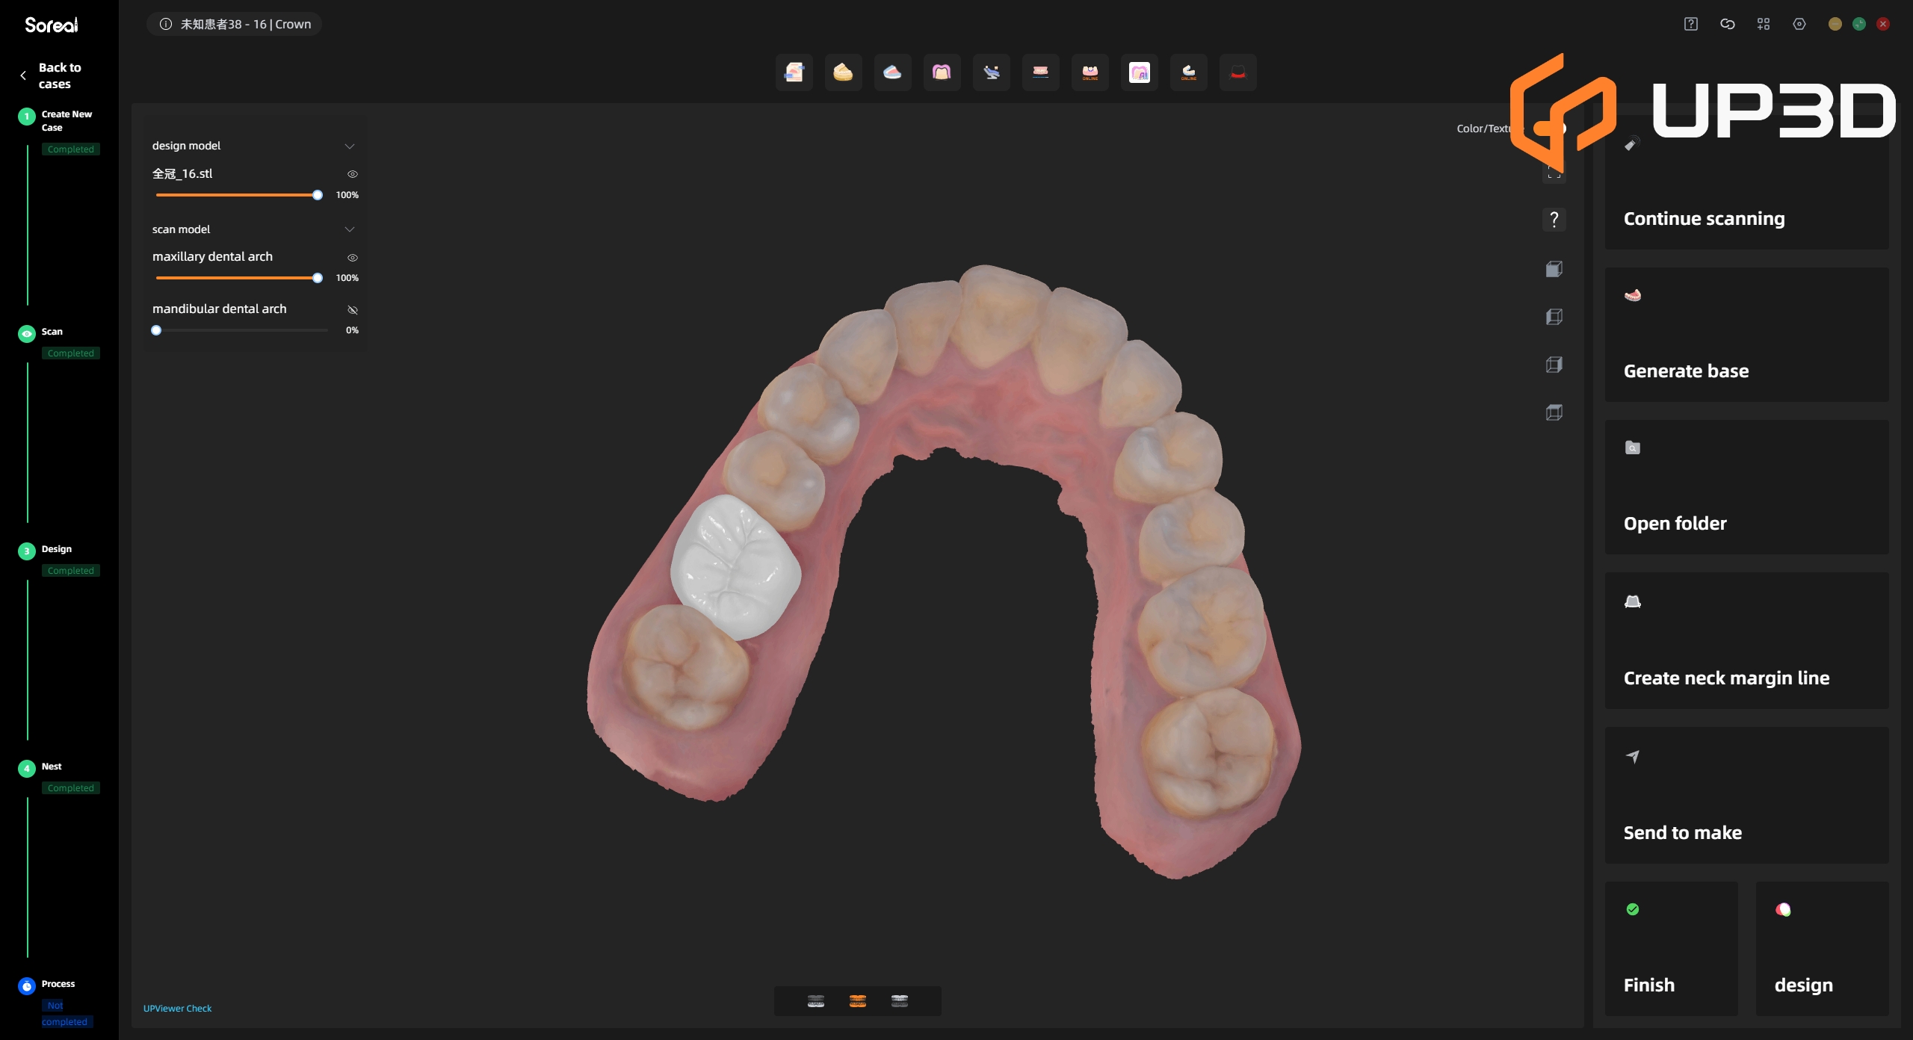Hide the 全冠_16.stl design model
Viewport: 1913px width, 1040px height.
pos(352,173)
